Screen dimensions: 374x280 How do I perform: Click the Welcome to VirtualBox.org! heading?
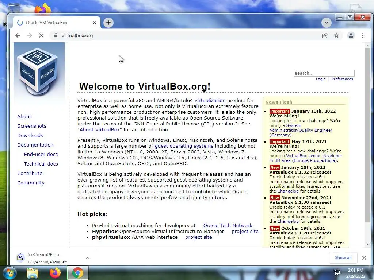point(145,86)
